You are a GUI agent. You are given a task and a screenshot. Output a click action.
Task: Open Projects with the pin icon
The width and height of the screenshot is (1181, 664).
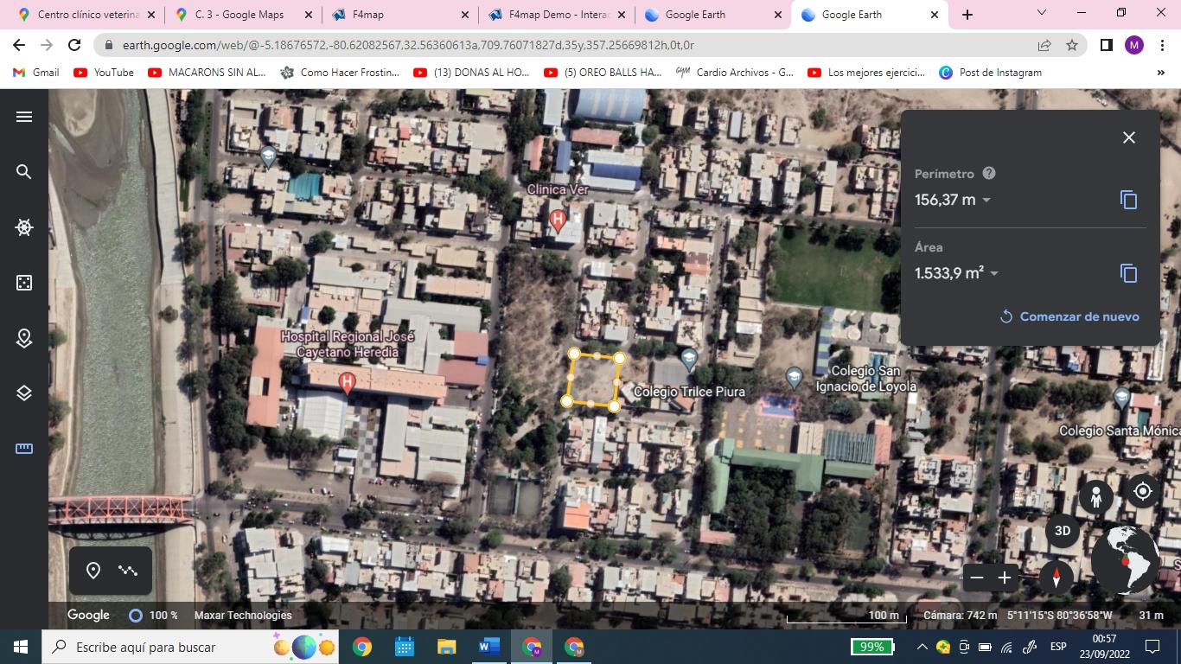pos(24,338)
